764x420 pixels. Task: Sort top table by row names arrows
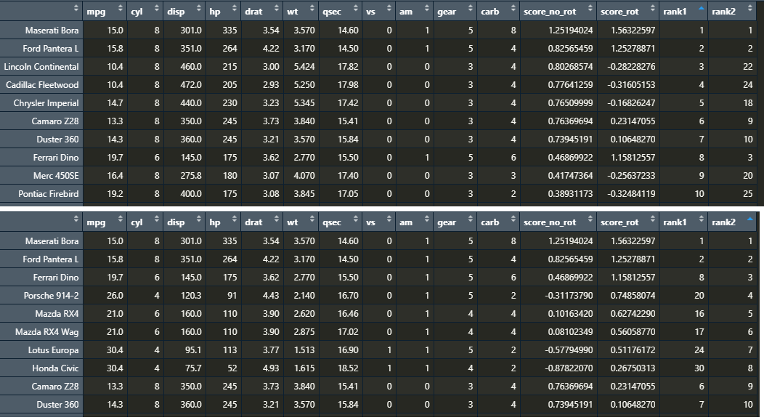coord(76,8)
